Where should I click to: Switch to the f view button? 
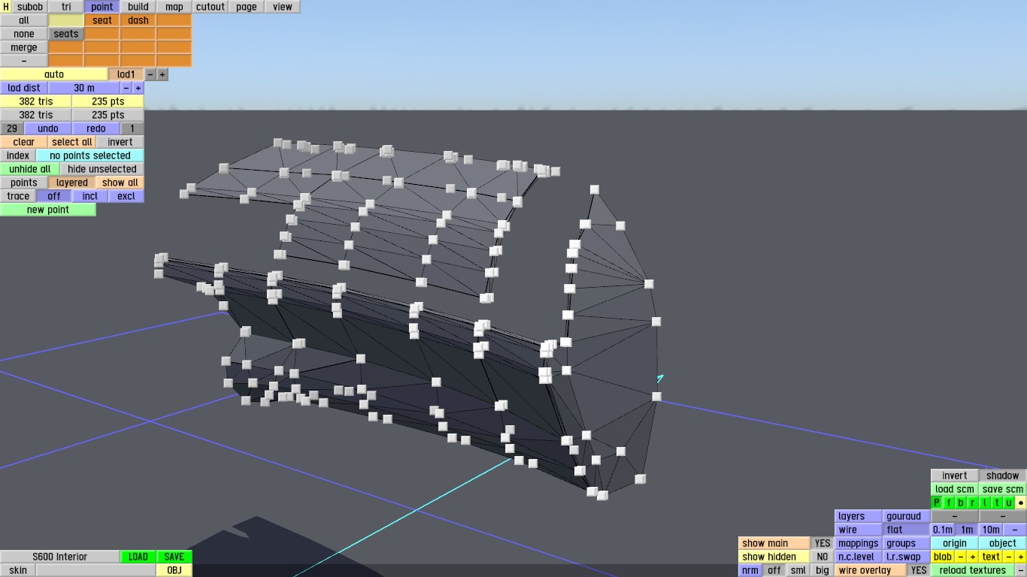949,503
